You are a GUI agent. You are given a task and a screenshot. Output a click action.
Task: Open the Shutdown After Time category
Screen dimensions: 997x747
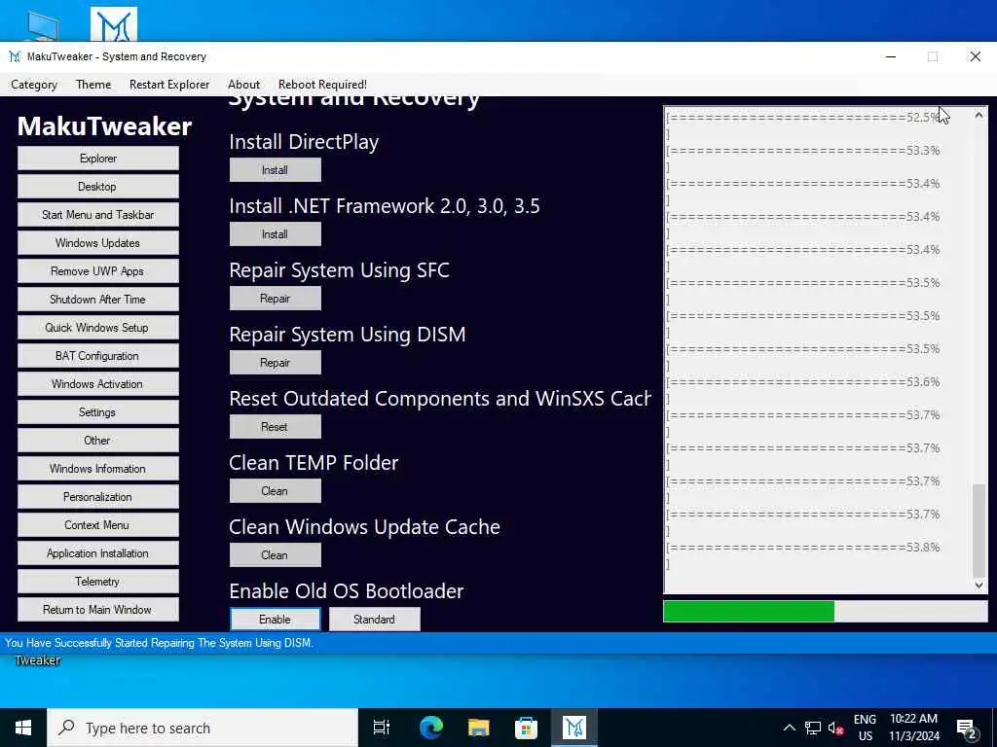(98, 300)
